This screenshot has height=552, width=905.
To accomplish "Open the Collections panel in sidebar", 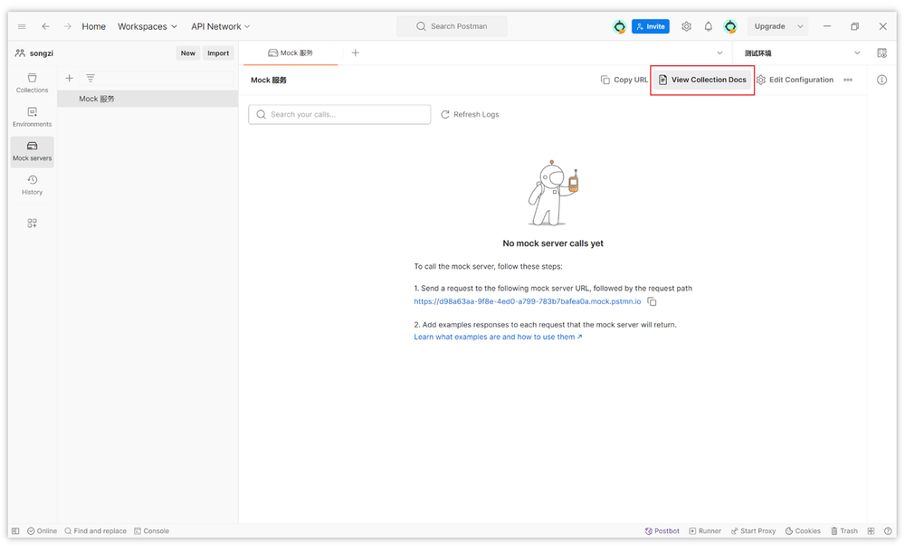I will (32, 81).
